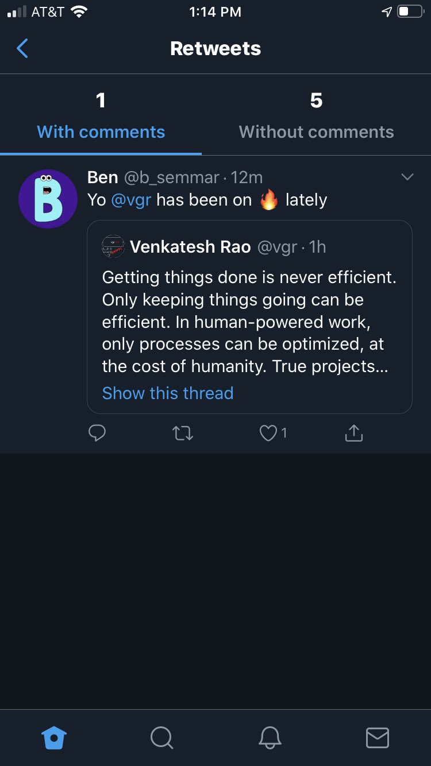Expand the tweet options chevron
The image size is (431, 766).
pyautogui.click(x=407, y=177)
